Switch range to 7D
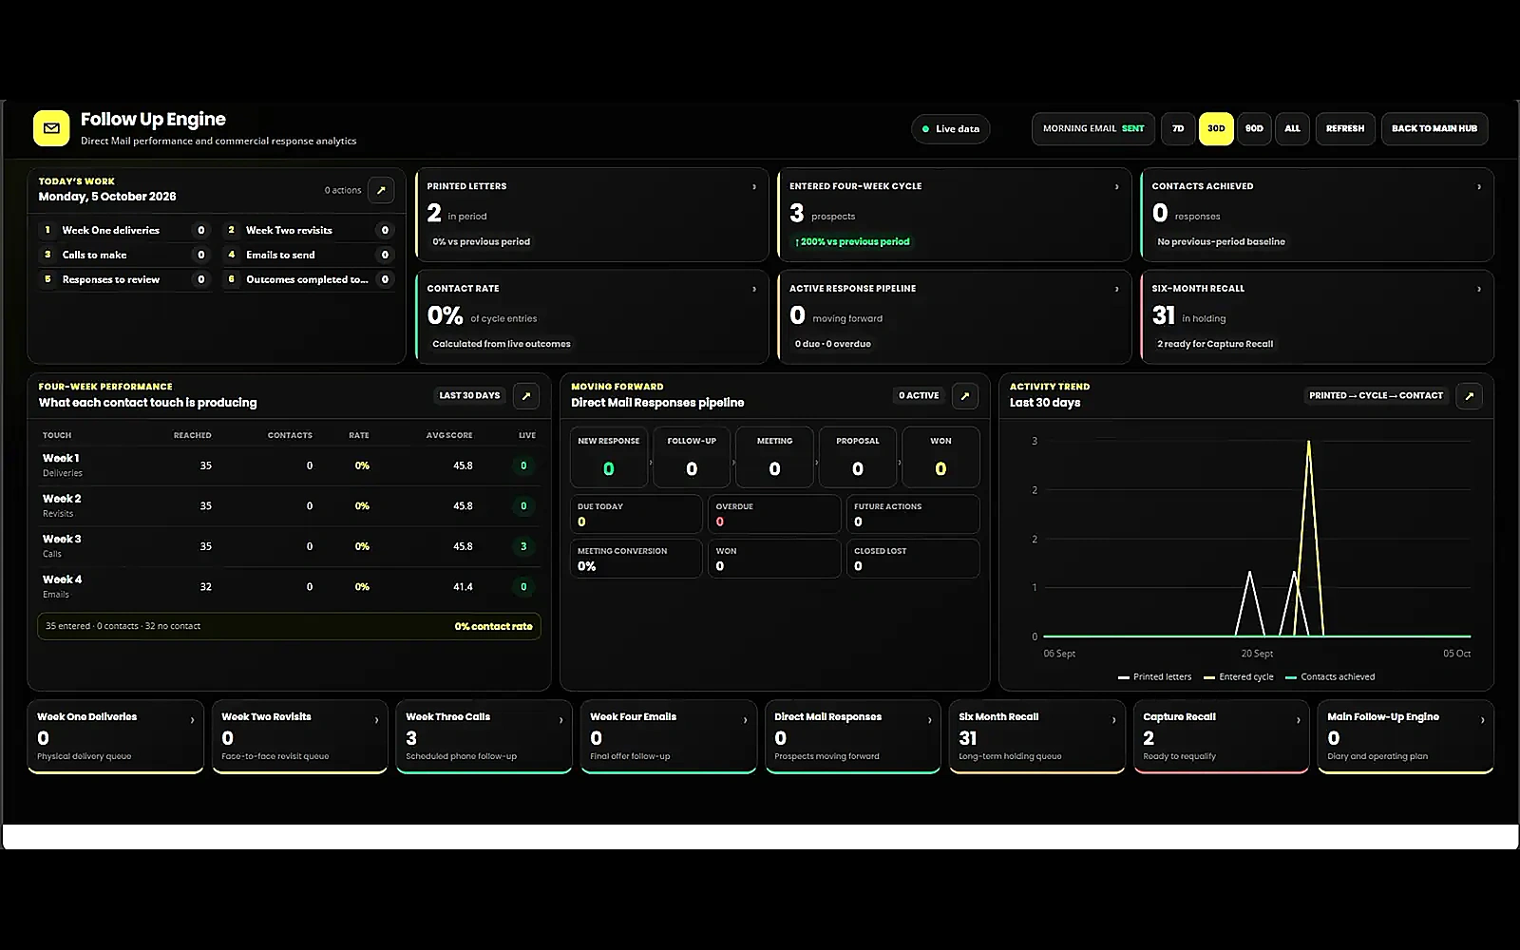Screen dimensions: 1520x950 pos(1178,129)
